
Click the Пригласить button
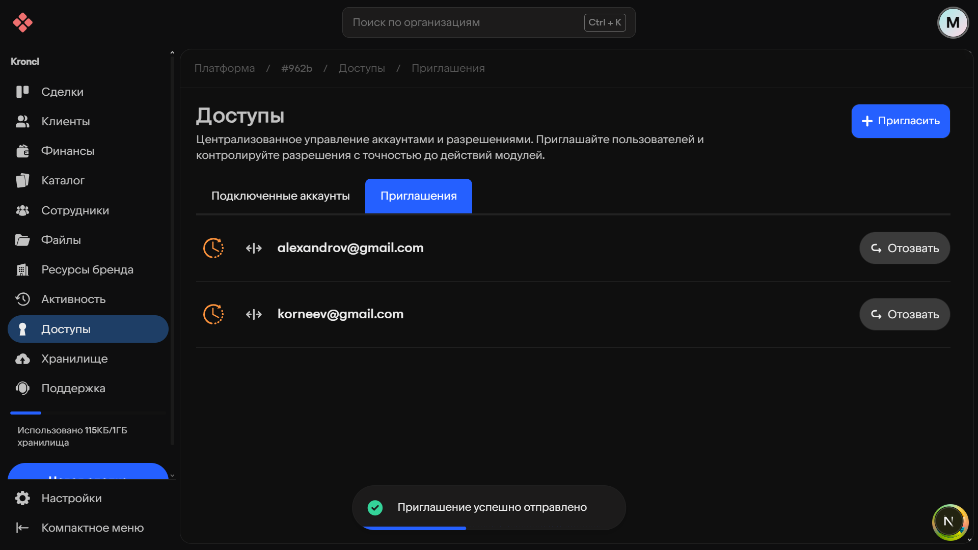coord(900,121)
